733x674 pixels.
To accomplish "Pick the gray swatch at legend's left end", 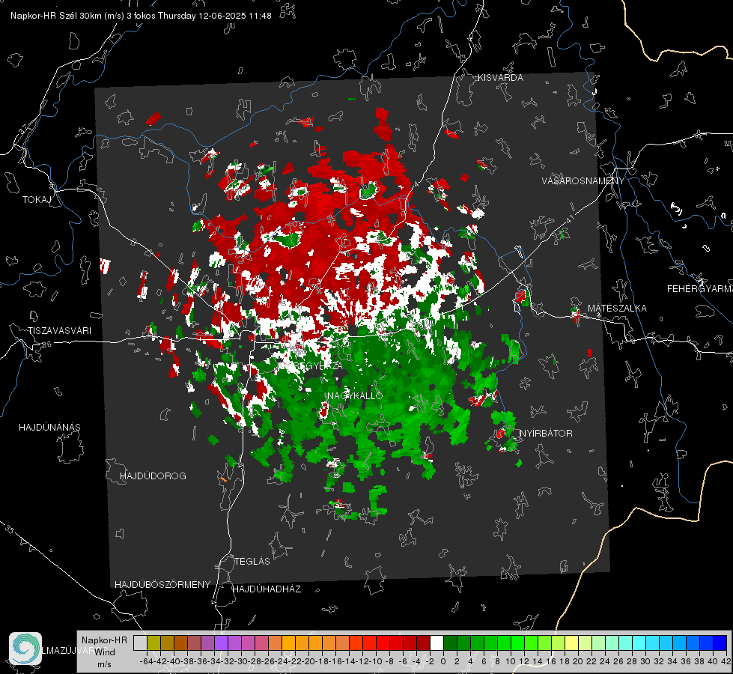I will pos(140,643).
